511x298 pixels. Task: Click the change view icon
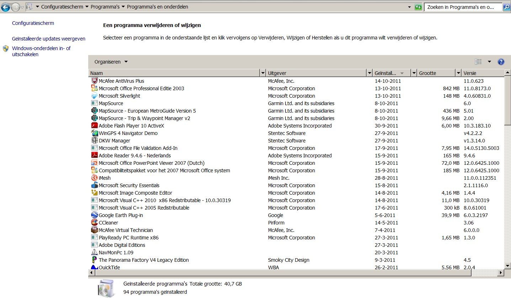[478, 62]
